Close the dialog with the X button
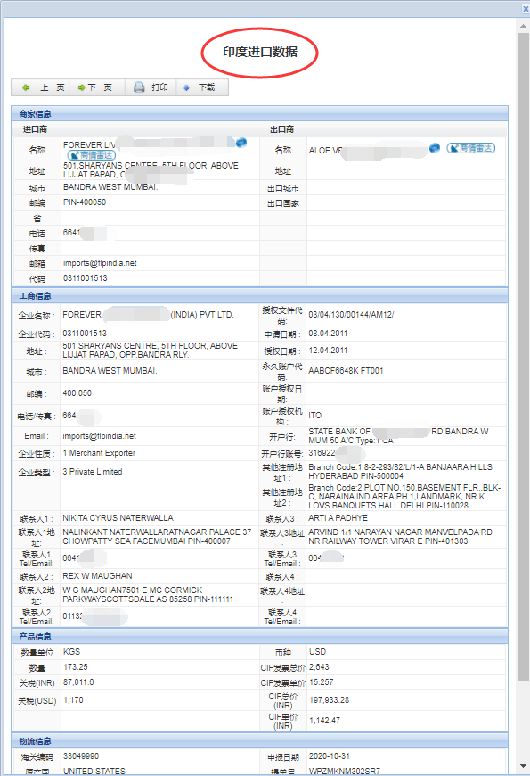The height and width of the screenshot is (776, 530). pos(526,9)
